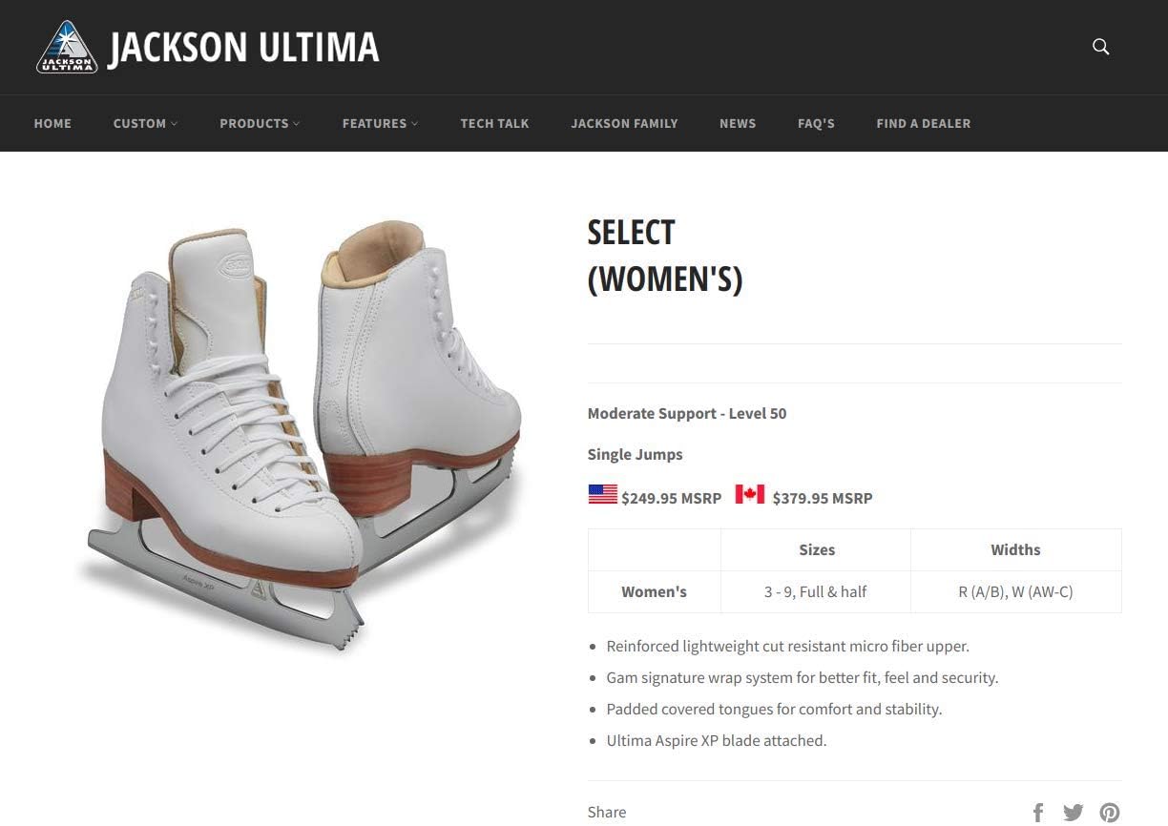Go to the Home menu item
The image size is (1168, 826).
52,123
